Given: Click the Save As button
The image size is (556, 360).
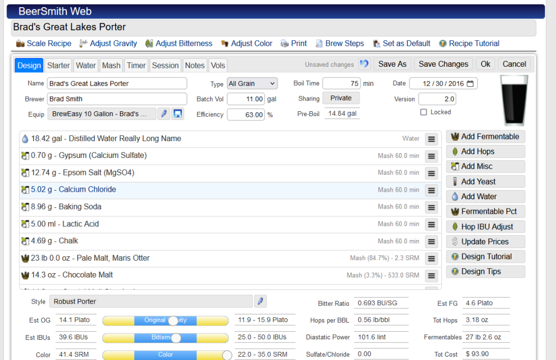Looking at the screenshot, I should click(x=392, y=64).
